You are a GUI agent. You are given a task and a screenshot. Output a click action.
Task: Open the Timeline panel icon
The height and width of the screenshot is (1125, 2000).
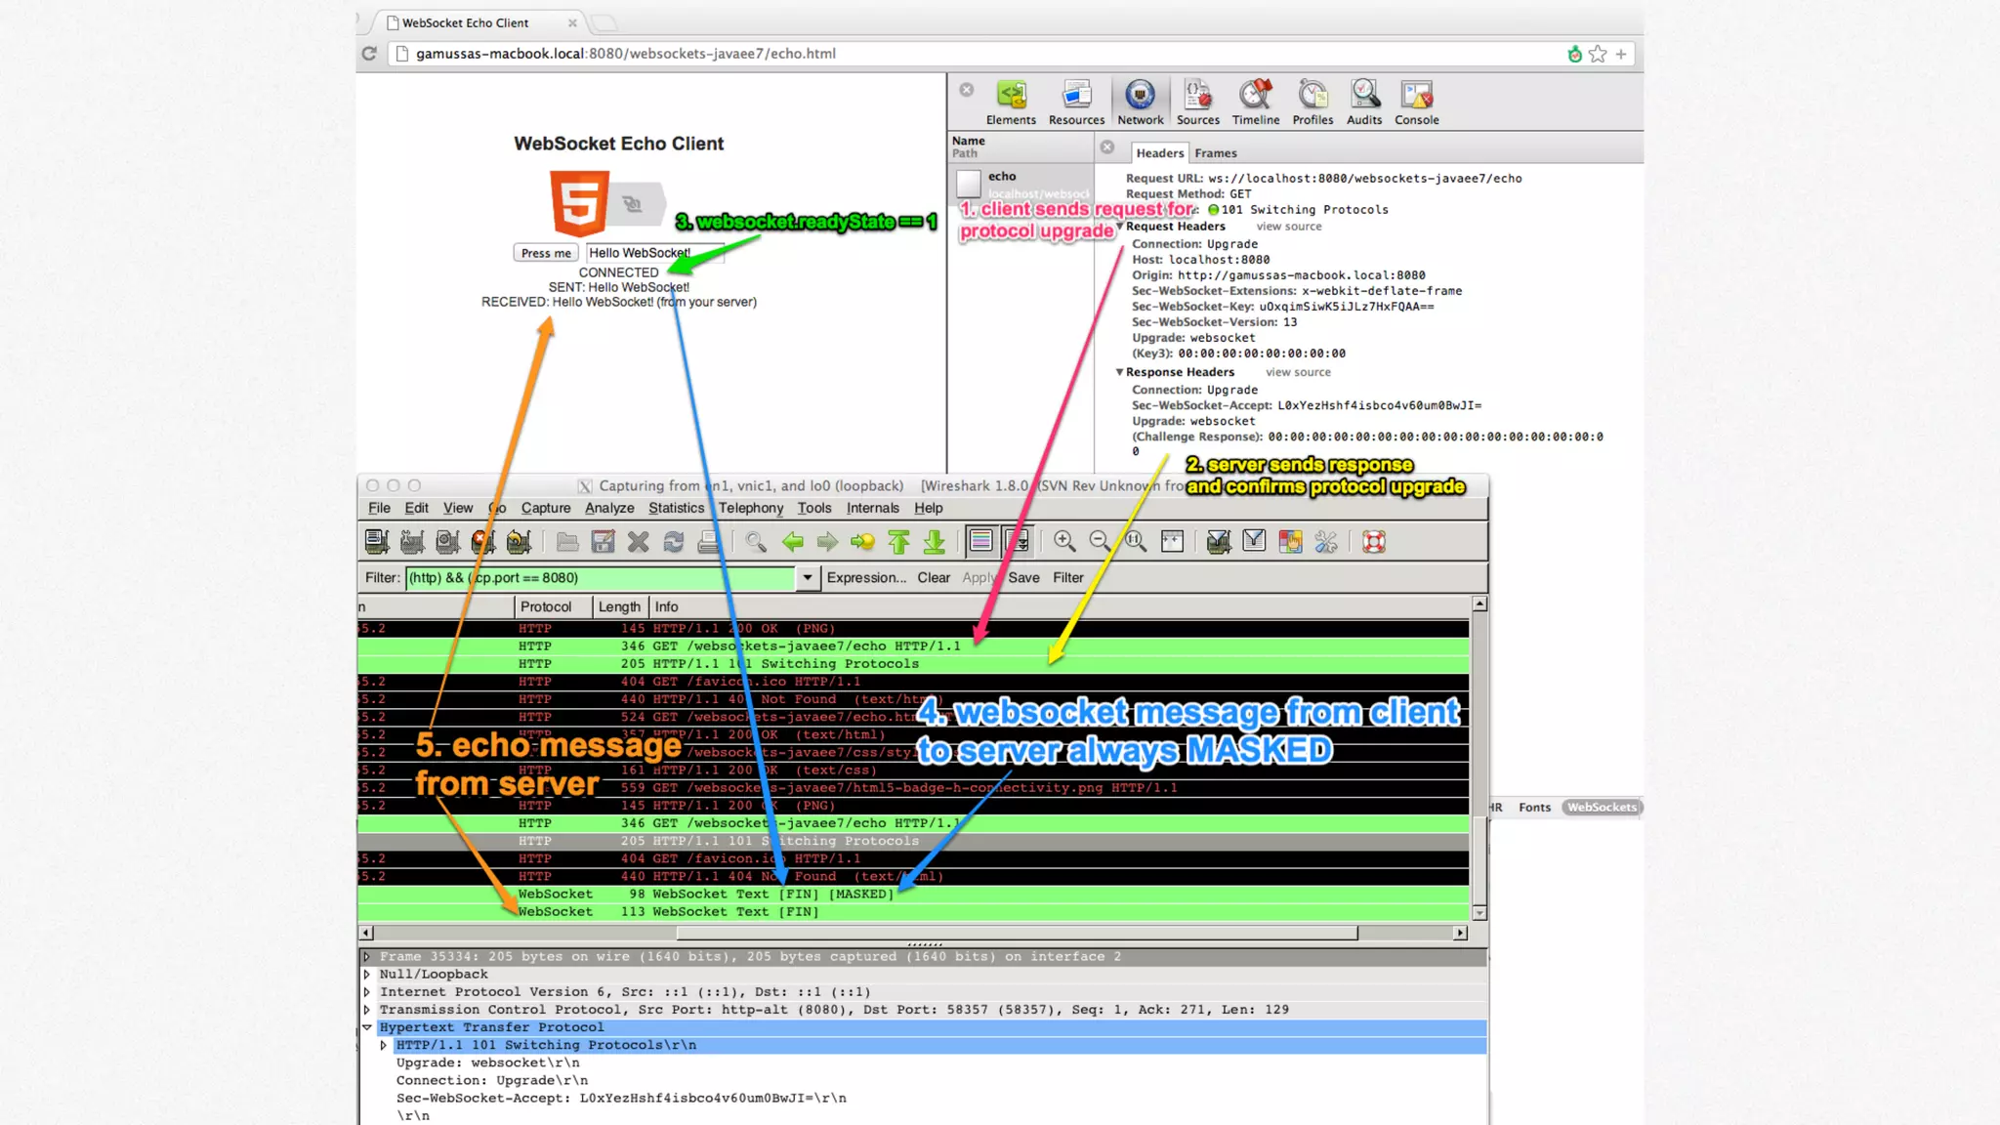[x=1255, y=103]
